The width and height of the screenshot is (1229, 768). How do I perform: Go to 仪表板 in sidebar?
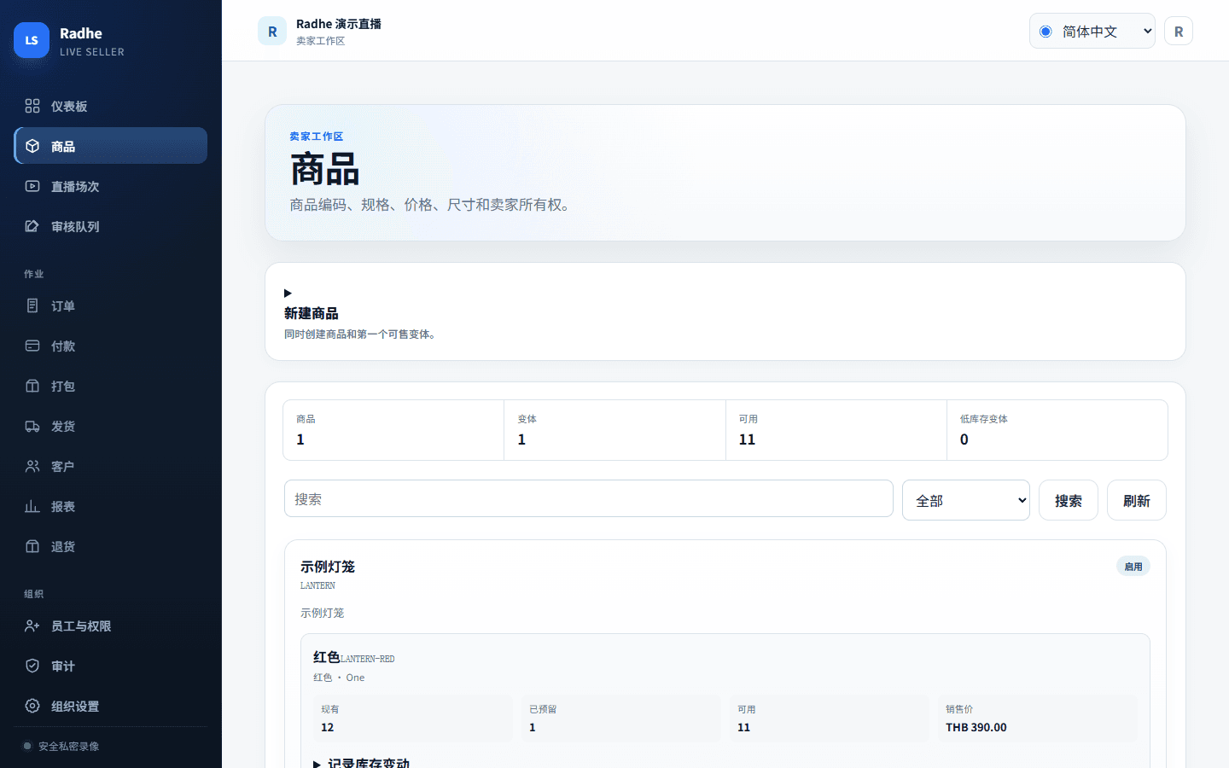tap(110, 106)
